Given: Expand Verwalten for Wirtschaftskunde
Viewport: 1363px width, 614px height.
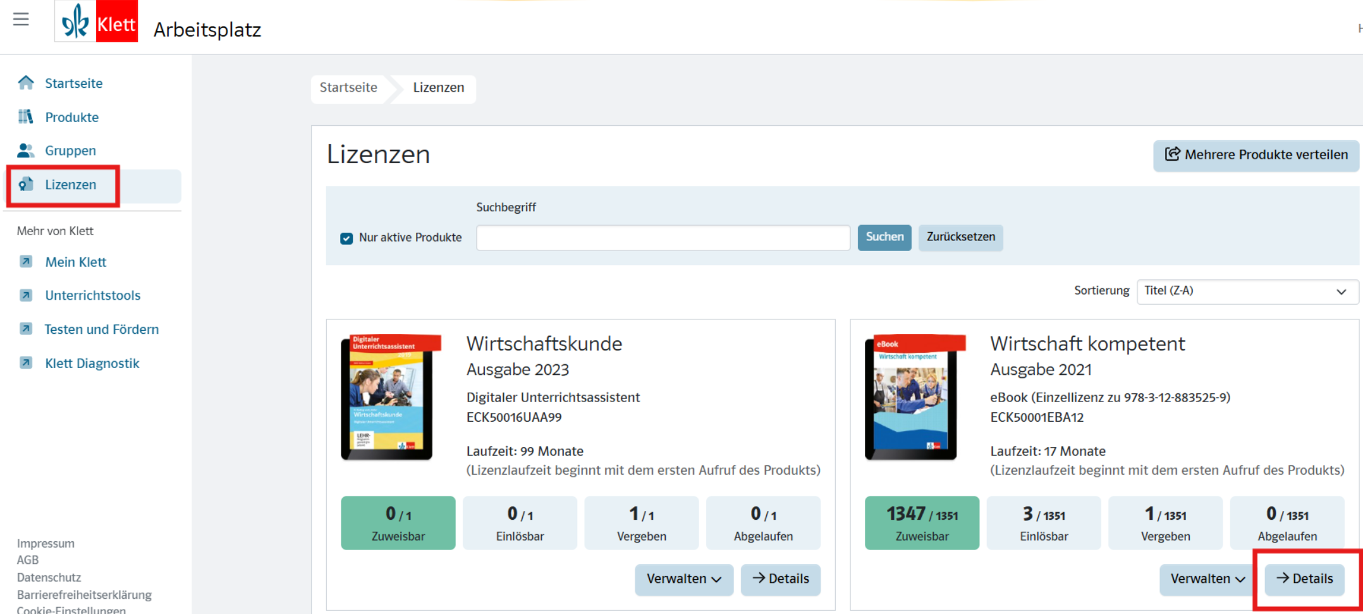Looking at the screenshot, I should click(683, 579).
